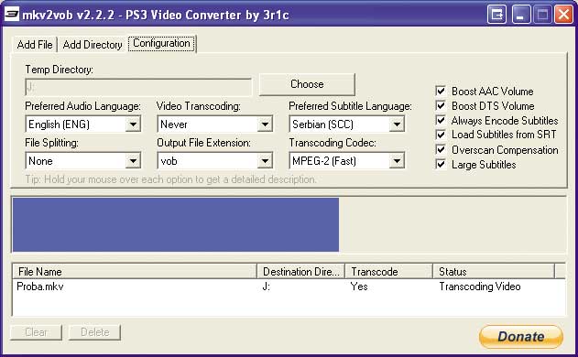Click the Destination Dire... column header
The image size is (578, 357).
(x=300, y=272)
